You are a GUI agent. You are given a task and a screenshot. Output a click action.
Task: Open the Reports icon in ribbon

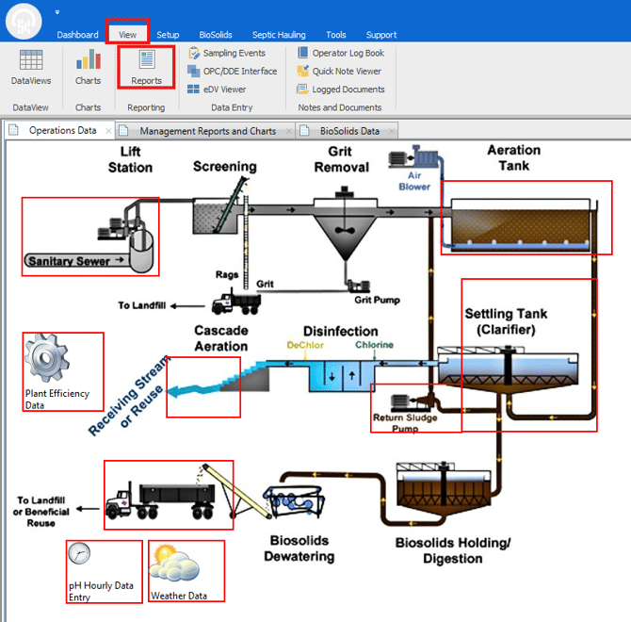(x=146, y=62)
